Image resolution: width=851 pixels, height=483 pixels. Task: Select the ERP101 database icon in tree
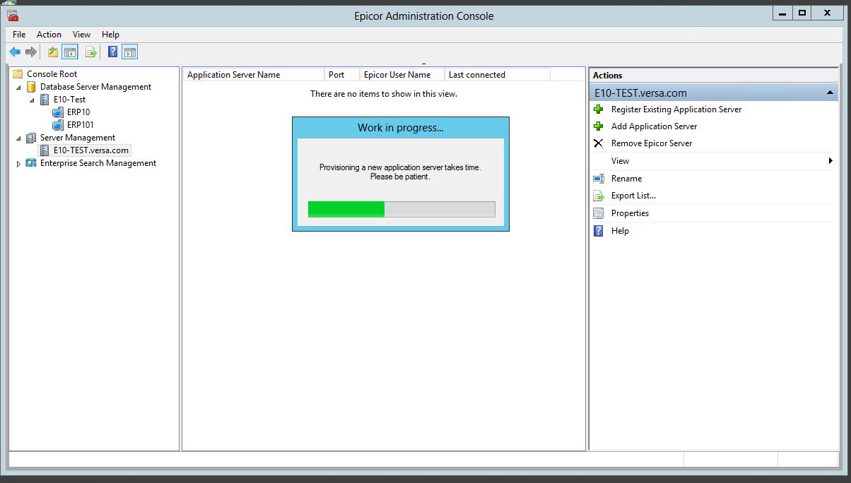58,125
